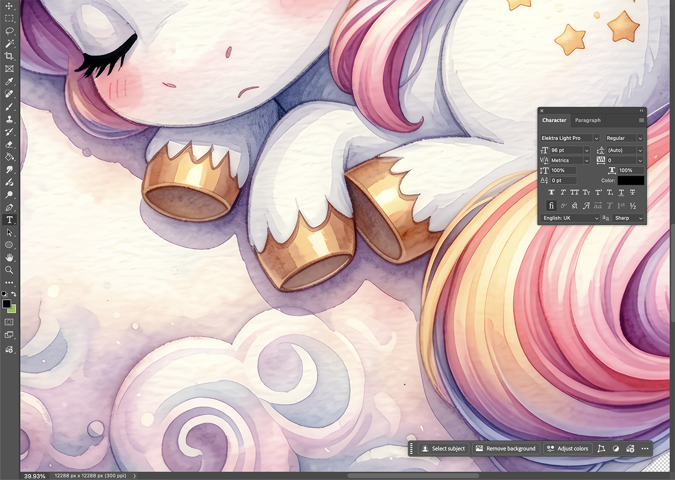Toggle standard ligatures fi button
Viewport: 675px width, 480px height.
(x=551, y=206)
